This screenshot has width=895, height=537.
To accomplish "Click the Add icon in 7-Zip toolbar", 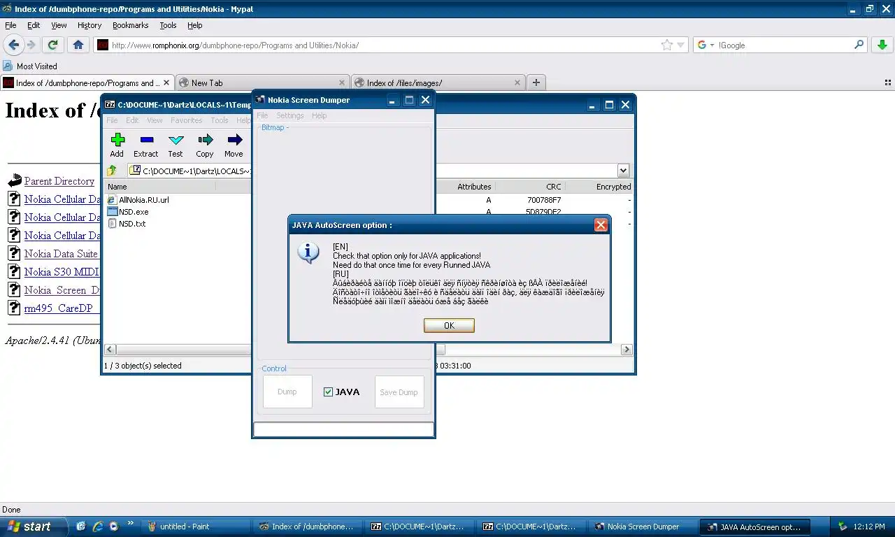I will (117, 145).
